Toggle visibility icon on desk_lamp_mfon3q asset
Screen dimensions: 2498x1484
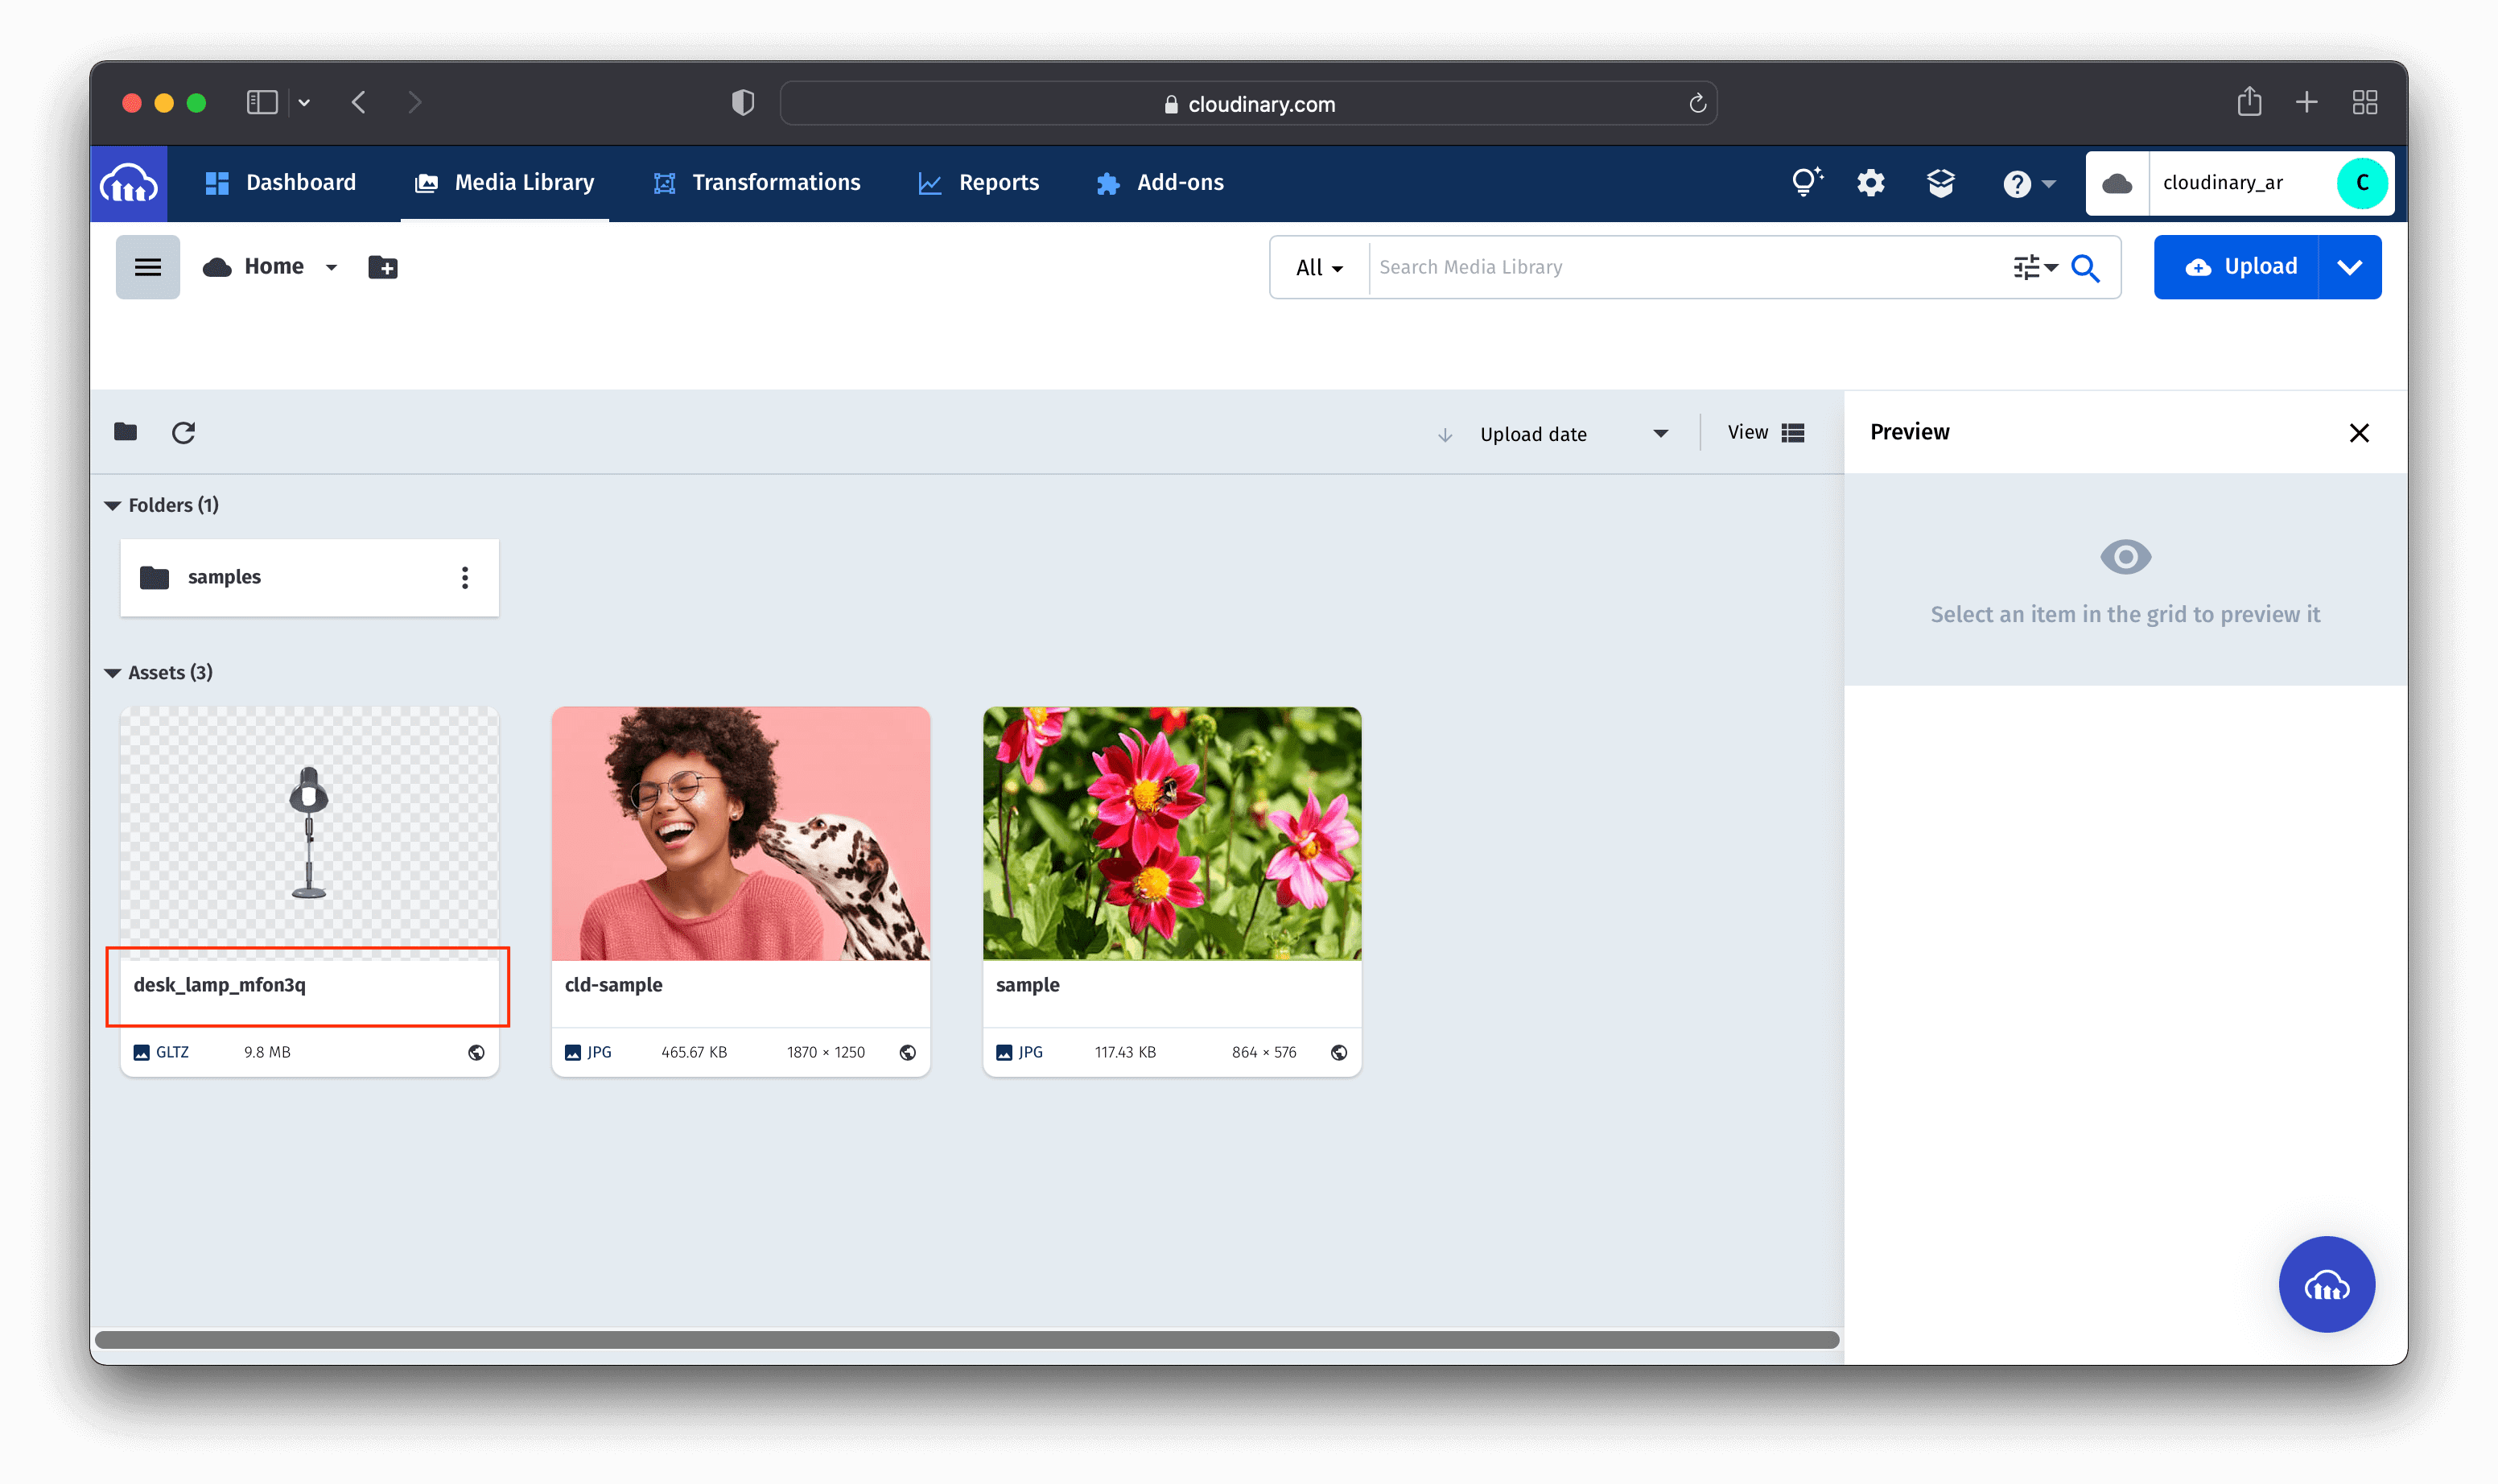point(477,1051)
